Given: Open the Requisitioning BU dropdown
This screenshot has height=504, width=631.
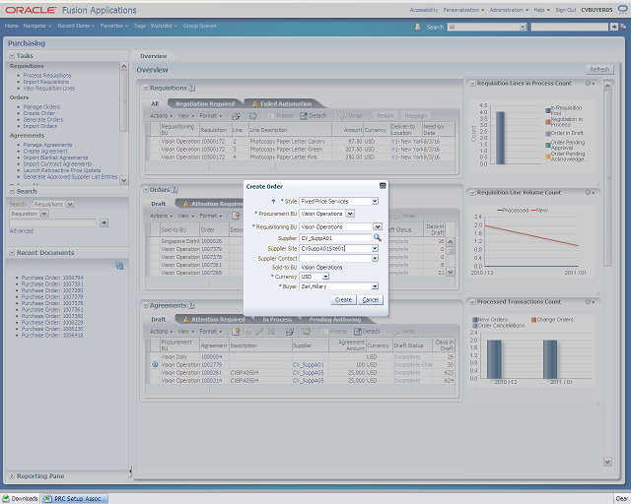Looking at the screenshot, I should (x=377, y=226).
